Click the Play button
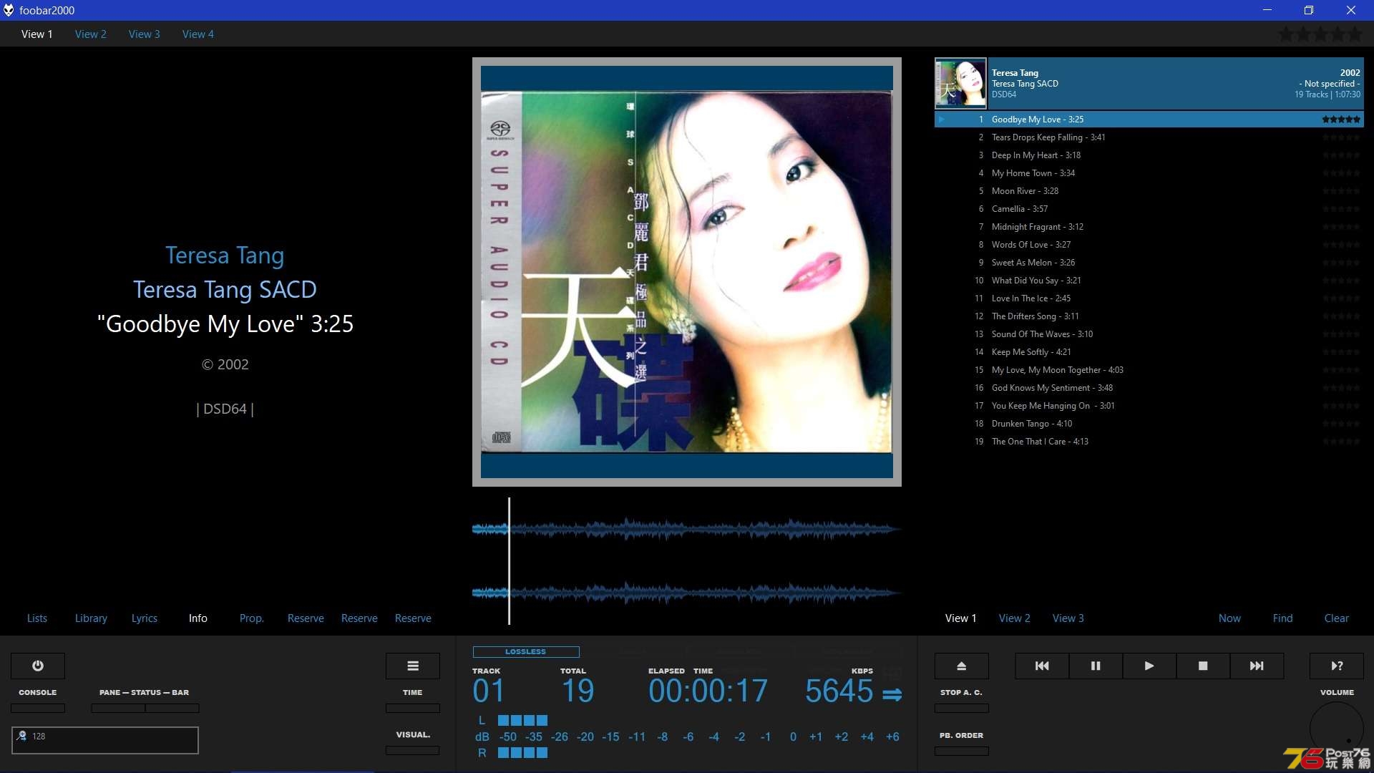 click(x=1149, y=666)
